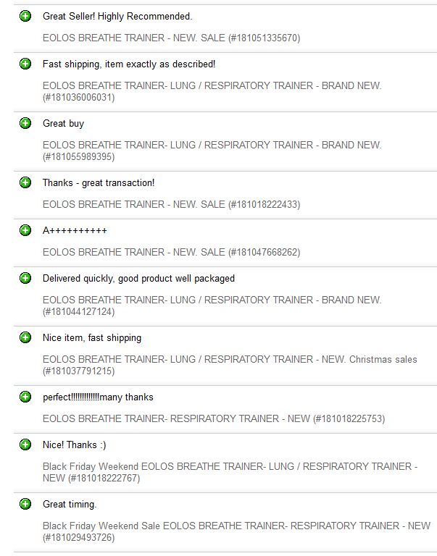Open item listing #181018222433
This screenshot has width=437, height=556.
pos(172,205)
